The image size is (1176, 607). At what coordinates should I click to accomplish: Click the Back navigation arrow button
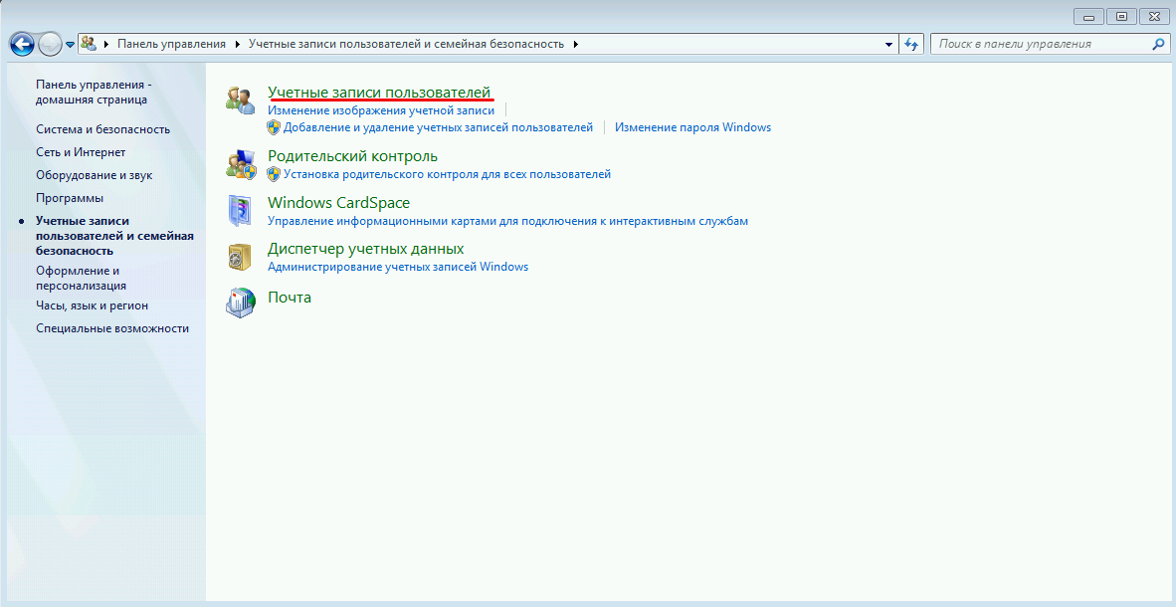click(22, 44)
